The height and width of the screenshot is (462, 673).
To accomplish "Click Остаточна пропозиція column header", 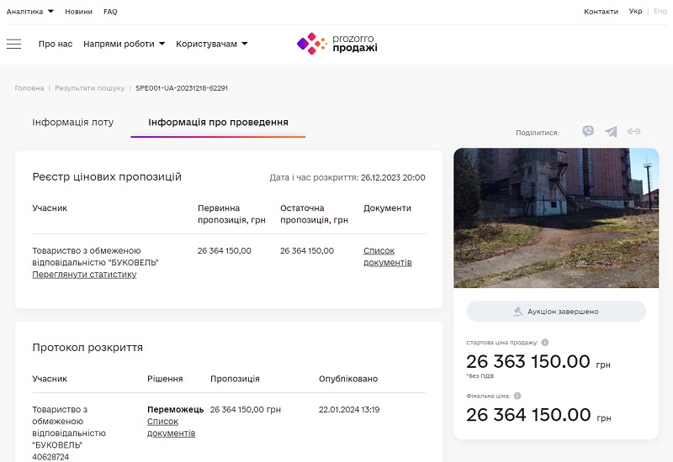I will (314, 214).
